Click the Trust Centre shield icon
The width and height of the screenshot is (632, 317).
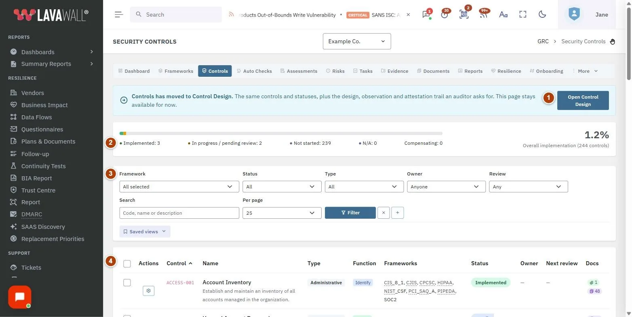pos(14,190)
